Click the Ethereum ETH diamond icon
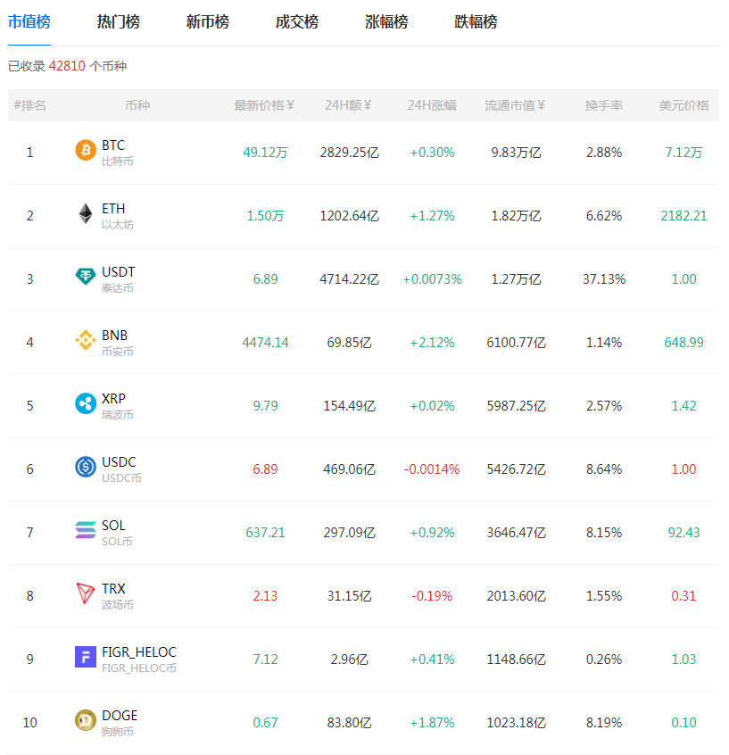This screenshot has width=729, height=755. pos(86,214)
